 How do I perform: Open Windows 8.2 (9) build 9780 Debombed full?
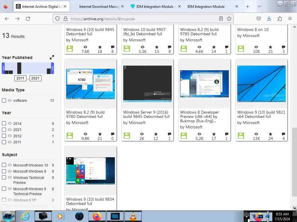(86, 114)
